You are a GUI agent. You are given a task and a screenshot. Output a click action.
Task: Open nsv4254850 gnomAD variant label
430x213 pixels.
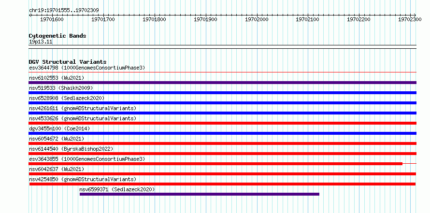click(x=83, y=179)
